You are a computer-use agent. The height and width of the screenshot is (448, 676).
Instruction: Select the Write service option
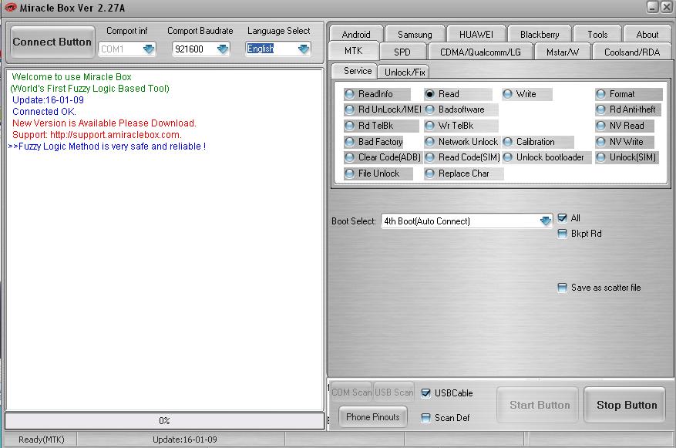click(510, 93)
